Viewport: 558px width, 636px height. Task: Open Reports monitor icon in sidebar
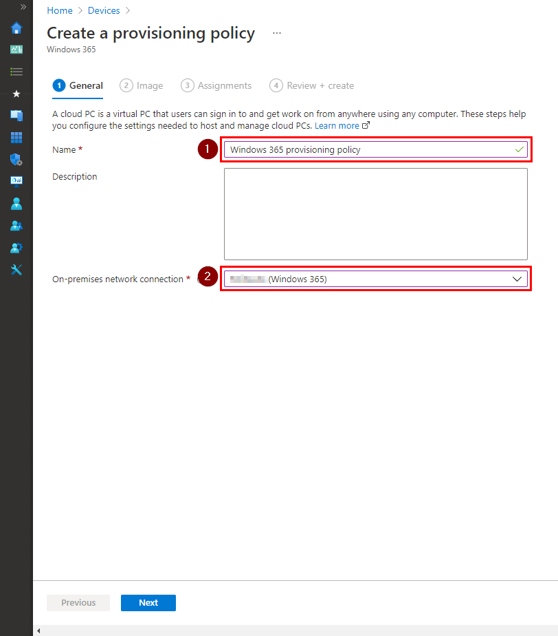(16, 181)
